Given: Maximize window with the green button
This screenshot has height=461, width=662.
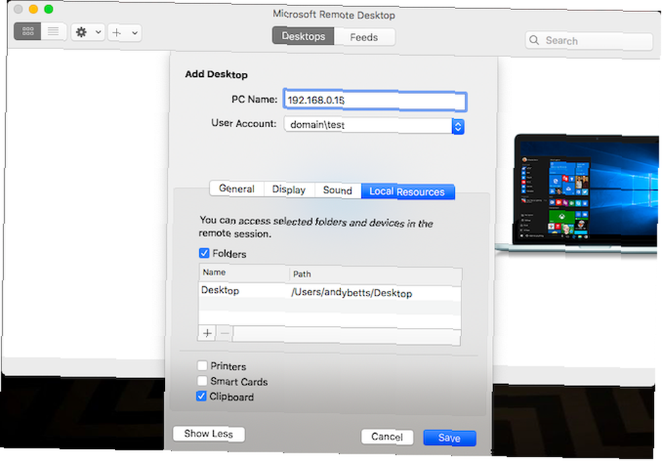Looking at the screenshot, I should pyautogui.click(x=48, y=9).
